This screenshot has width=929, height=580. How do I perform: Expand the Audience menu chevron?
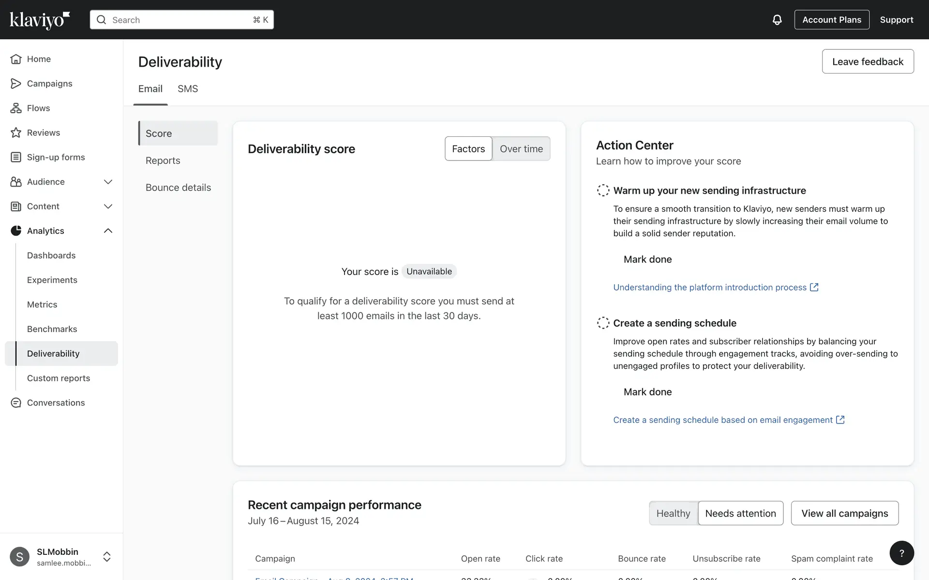[x=108, y=182]
